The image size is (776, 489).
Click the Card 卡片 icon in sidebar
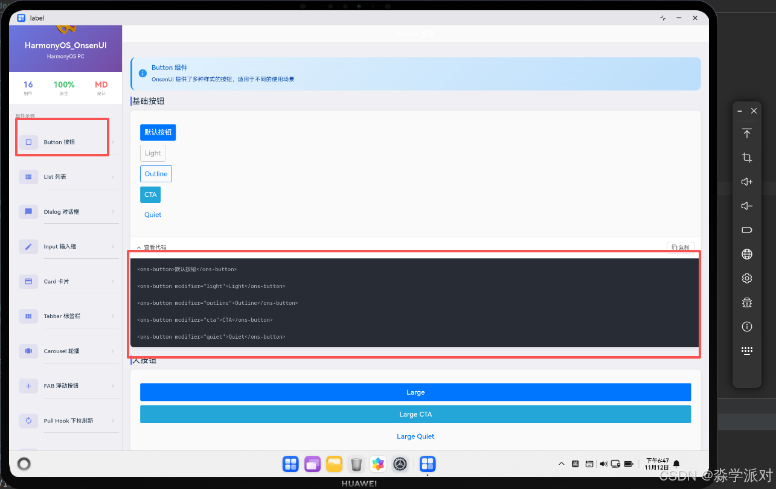pos(28,281)
